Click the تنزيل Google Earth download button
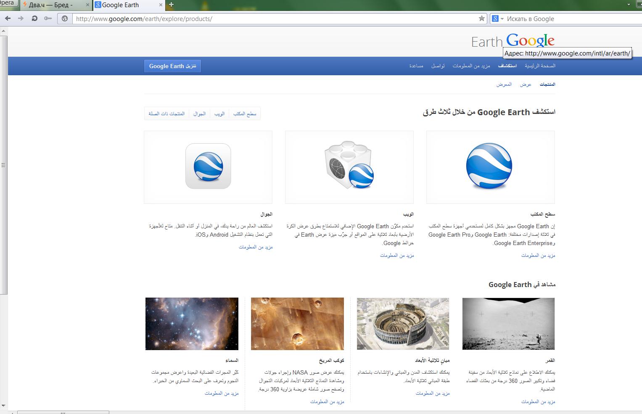 click(x=172, y=66)
